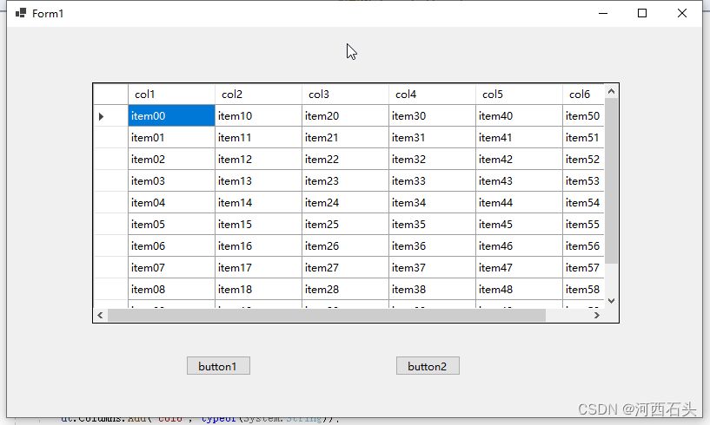The image size is (710, 425).
Task: Select cell item13
Action: point(259,181)
